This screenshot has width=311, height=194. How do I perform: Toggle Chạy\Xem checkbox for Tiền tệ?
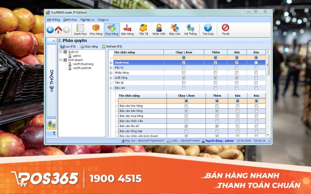tap(183, 83)
